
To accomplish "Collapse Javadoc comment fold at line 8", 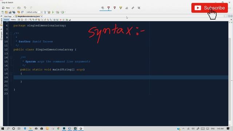I will (11, 33).
